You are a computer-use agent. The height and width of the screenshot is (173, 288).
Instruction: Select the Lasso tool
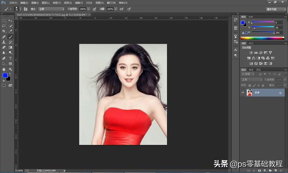4,26
